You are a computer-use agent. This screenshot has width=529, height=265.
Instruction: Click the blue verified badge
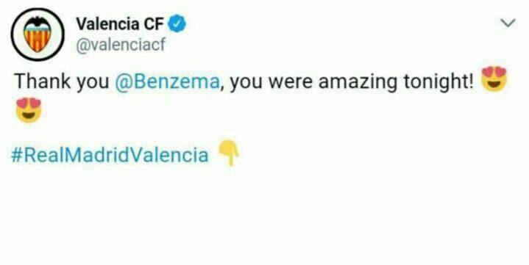(x=177, y=24)
